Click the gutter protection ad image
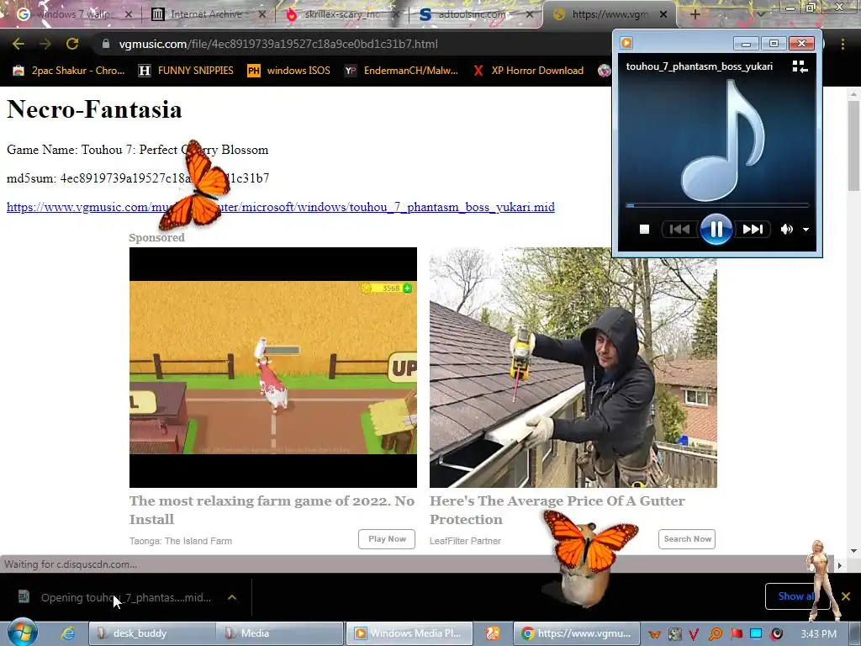Image resolution: width=861 pixels, height=646 pixels. tap(573, 367)
